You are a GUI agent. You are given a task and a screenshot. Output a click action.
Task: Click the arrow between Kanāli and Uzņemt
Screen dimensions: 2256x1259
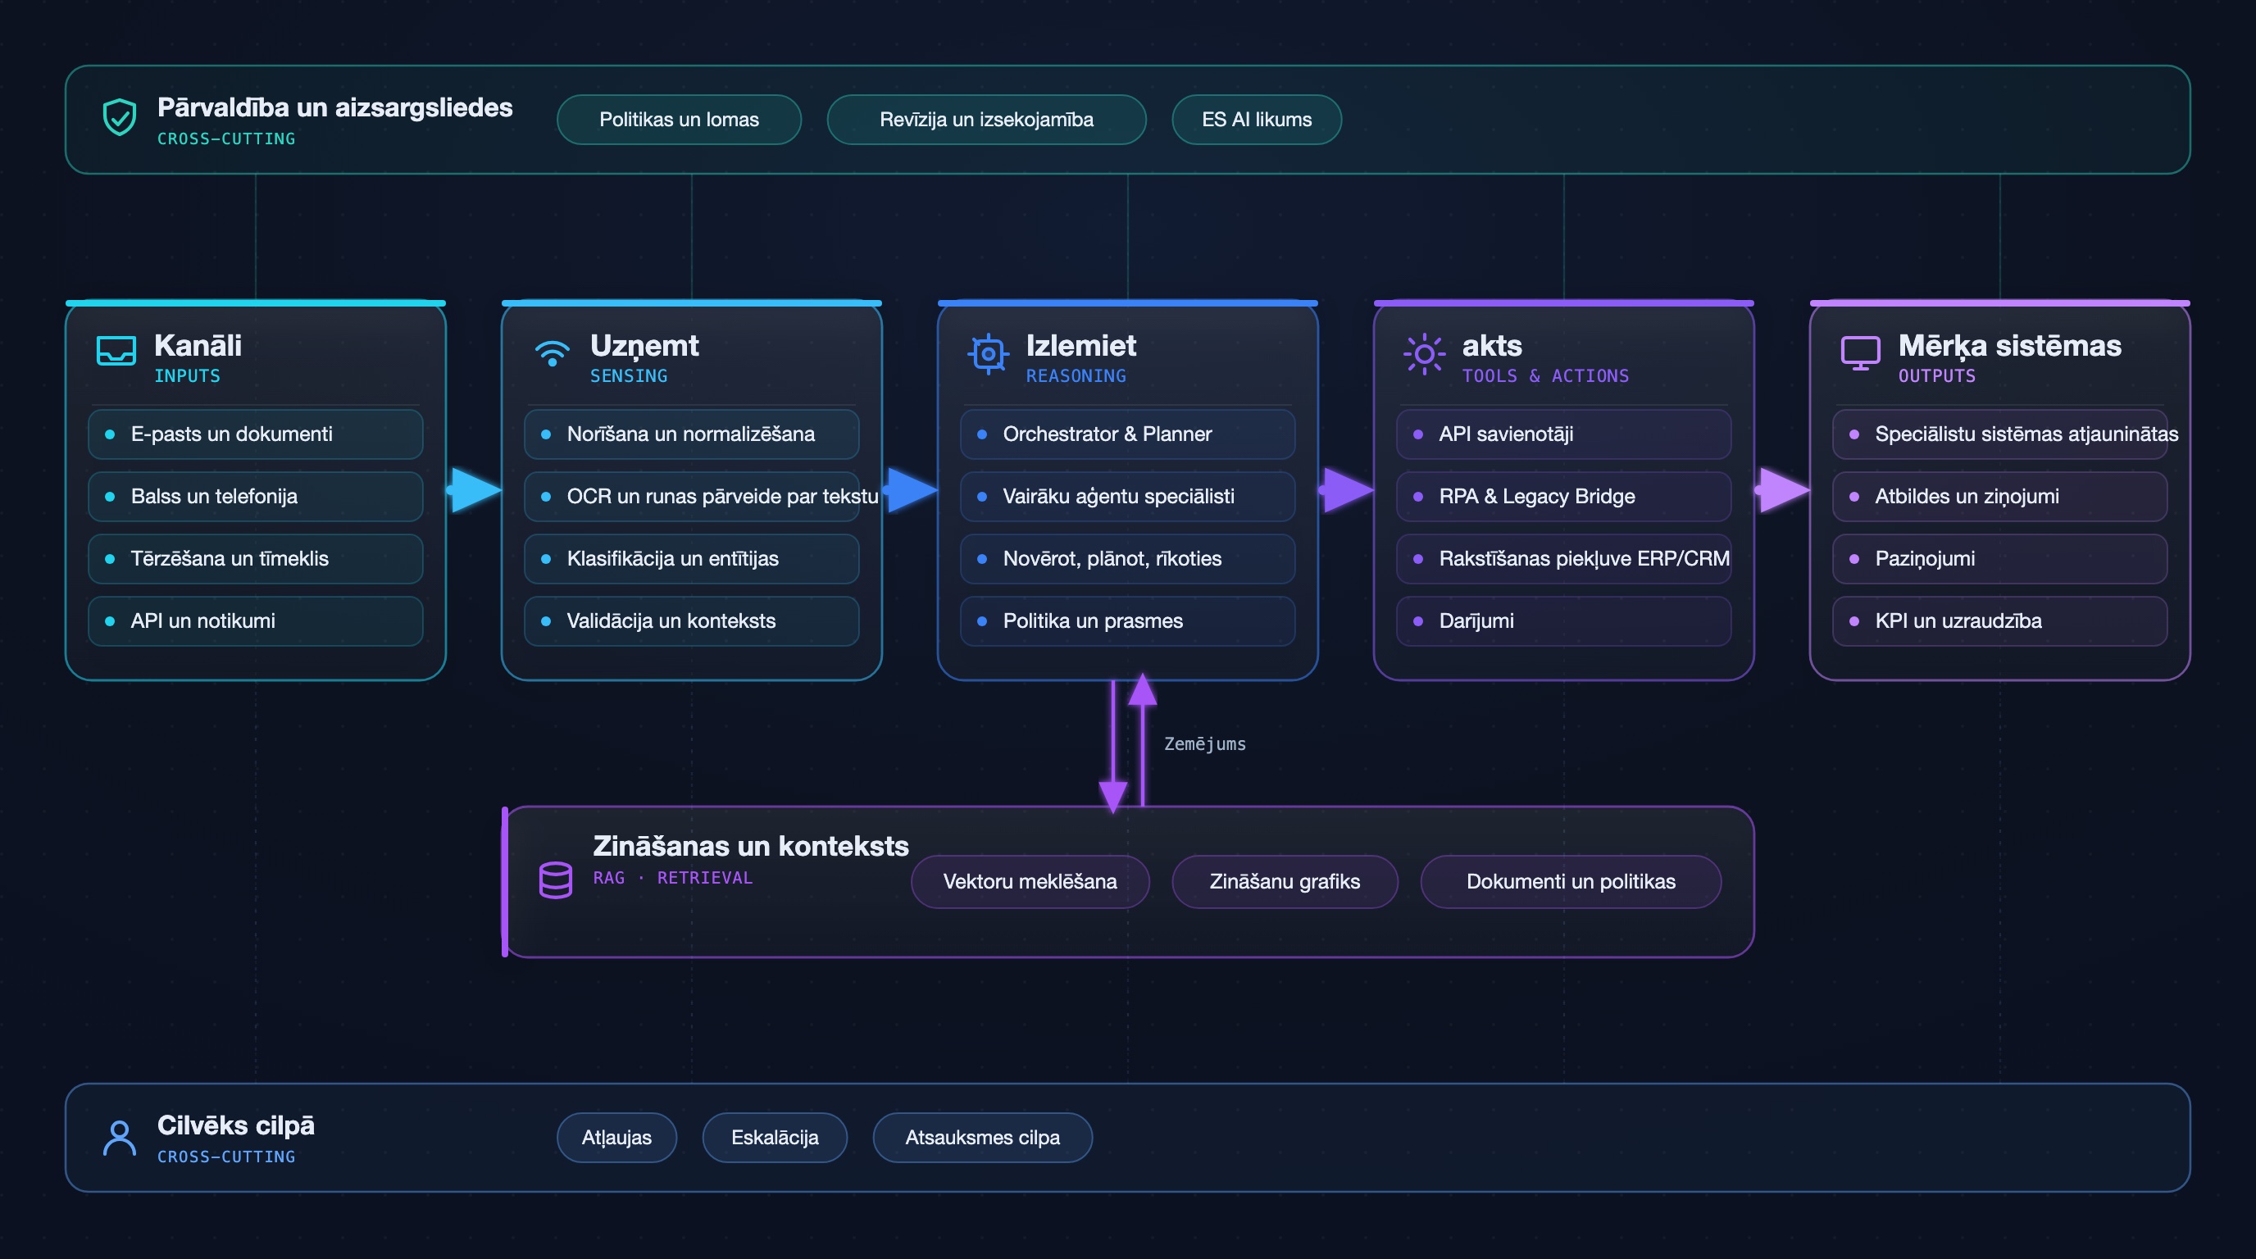(x=475, y=489)
